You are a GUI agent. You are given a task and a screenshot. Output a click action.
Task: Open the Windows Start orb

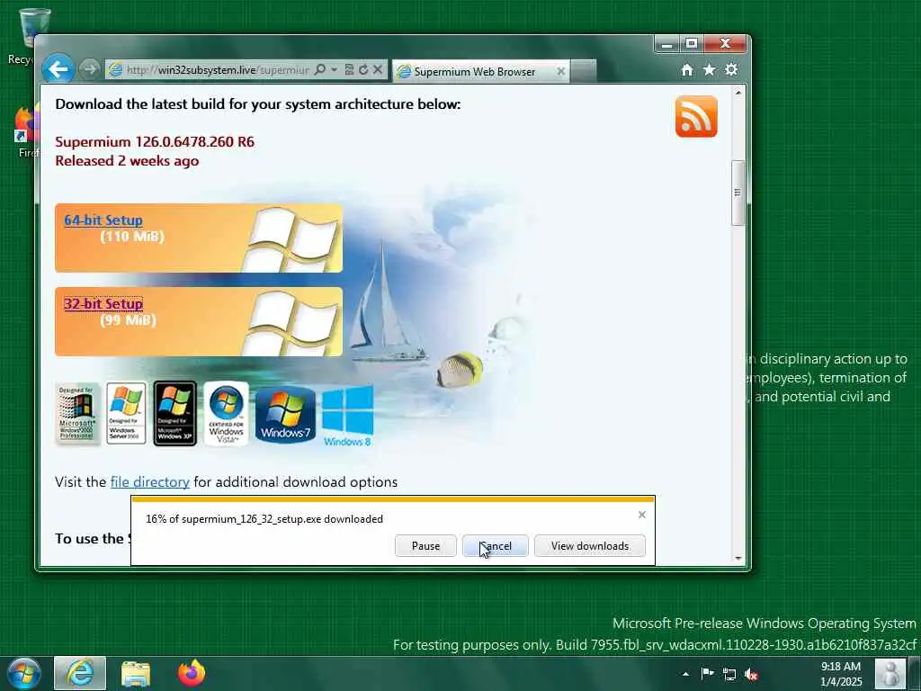click(x=24, y=673)
